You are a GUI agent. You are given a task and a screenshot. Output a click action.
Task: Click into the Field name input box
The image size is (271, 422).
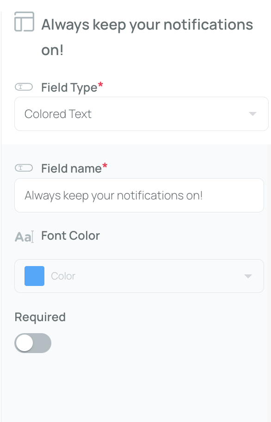[139, 195]
